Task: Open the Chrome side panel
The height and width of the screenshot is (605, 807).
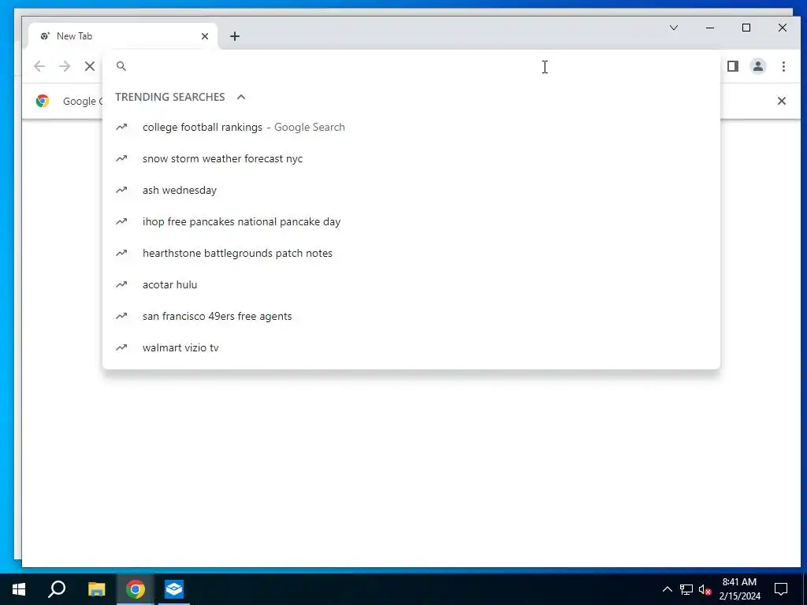Action: [732, 66]
